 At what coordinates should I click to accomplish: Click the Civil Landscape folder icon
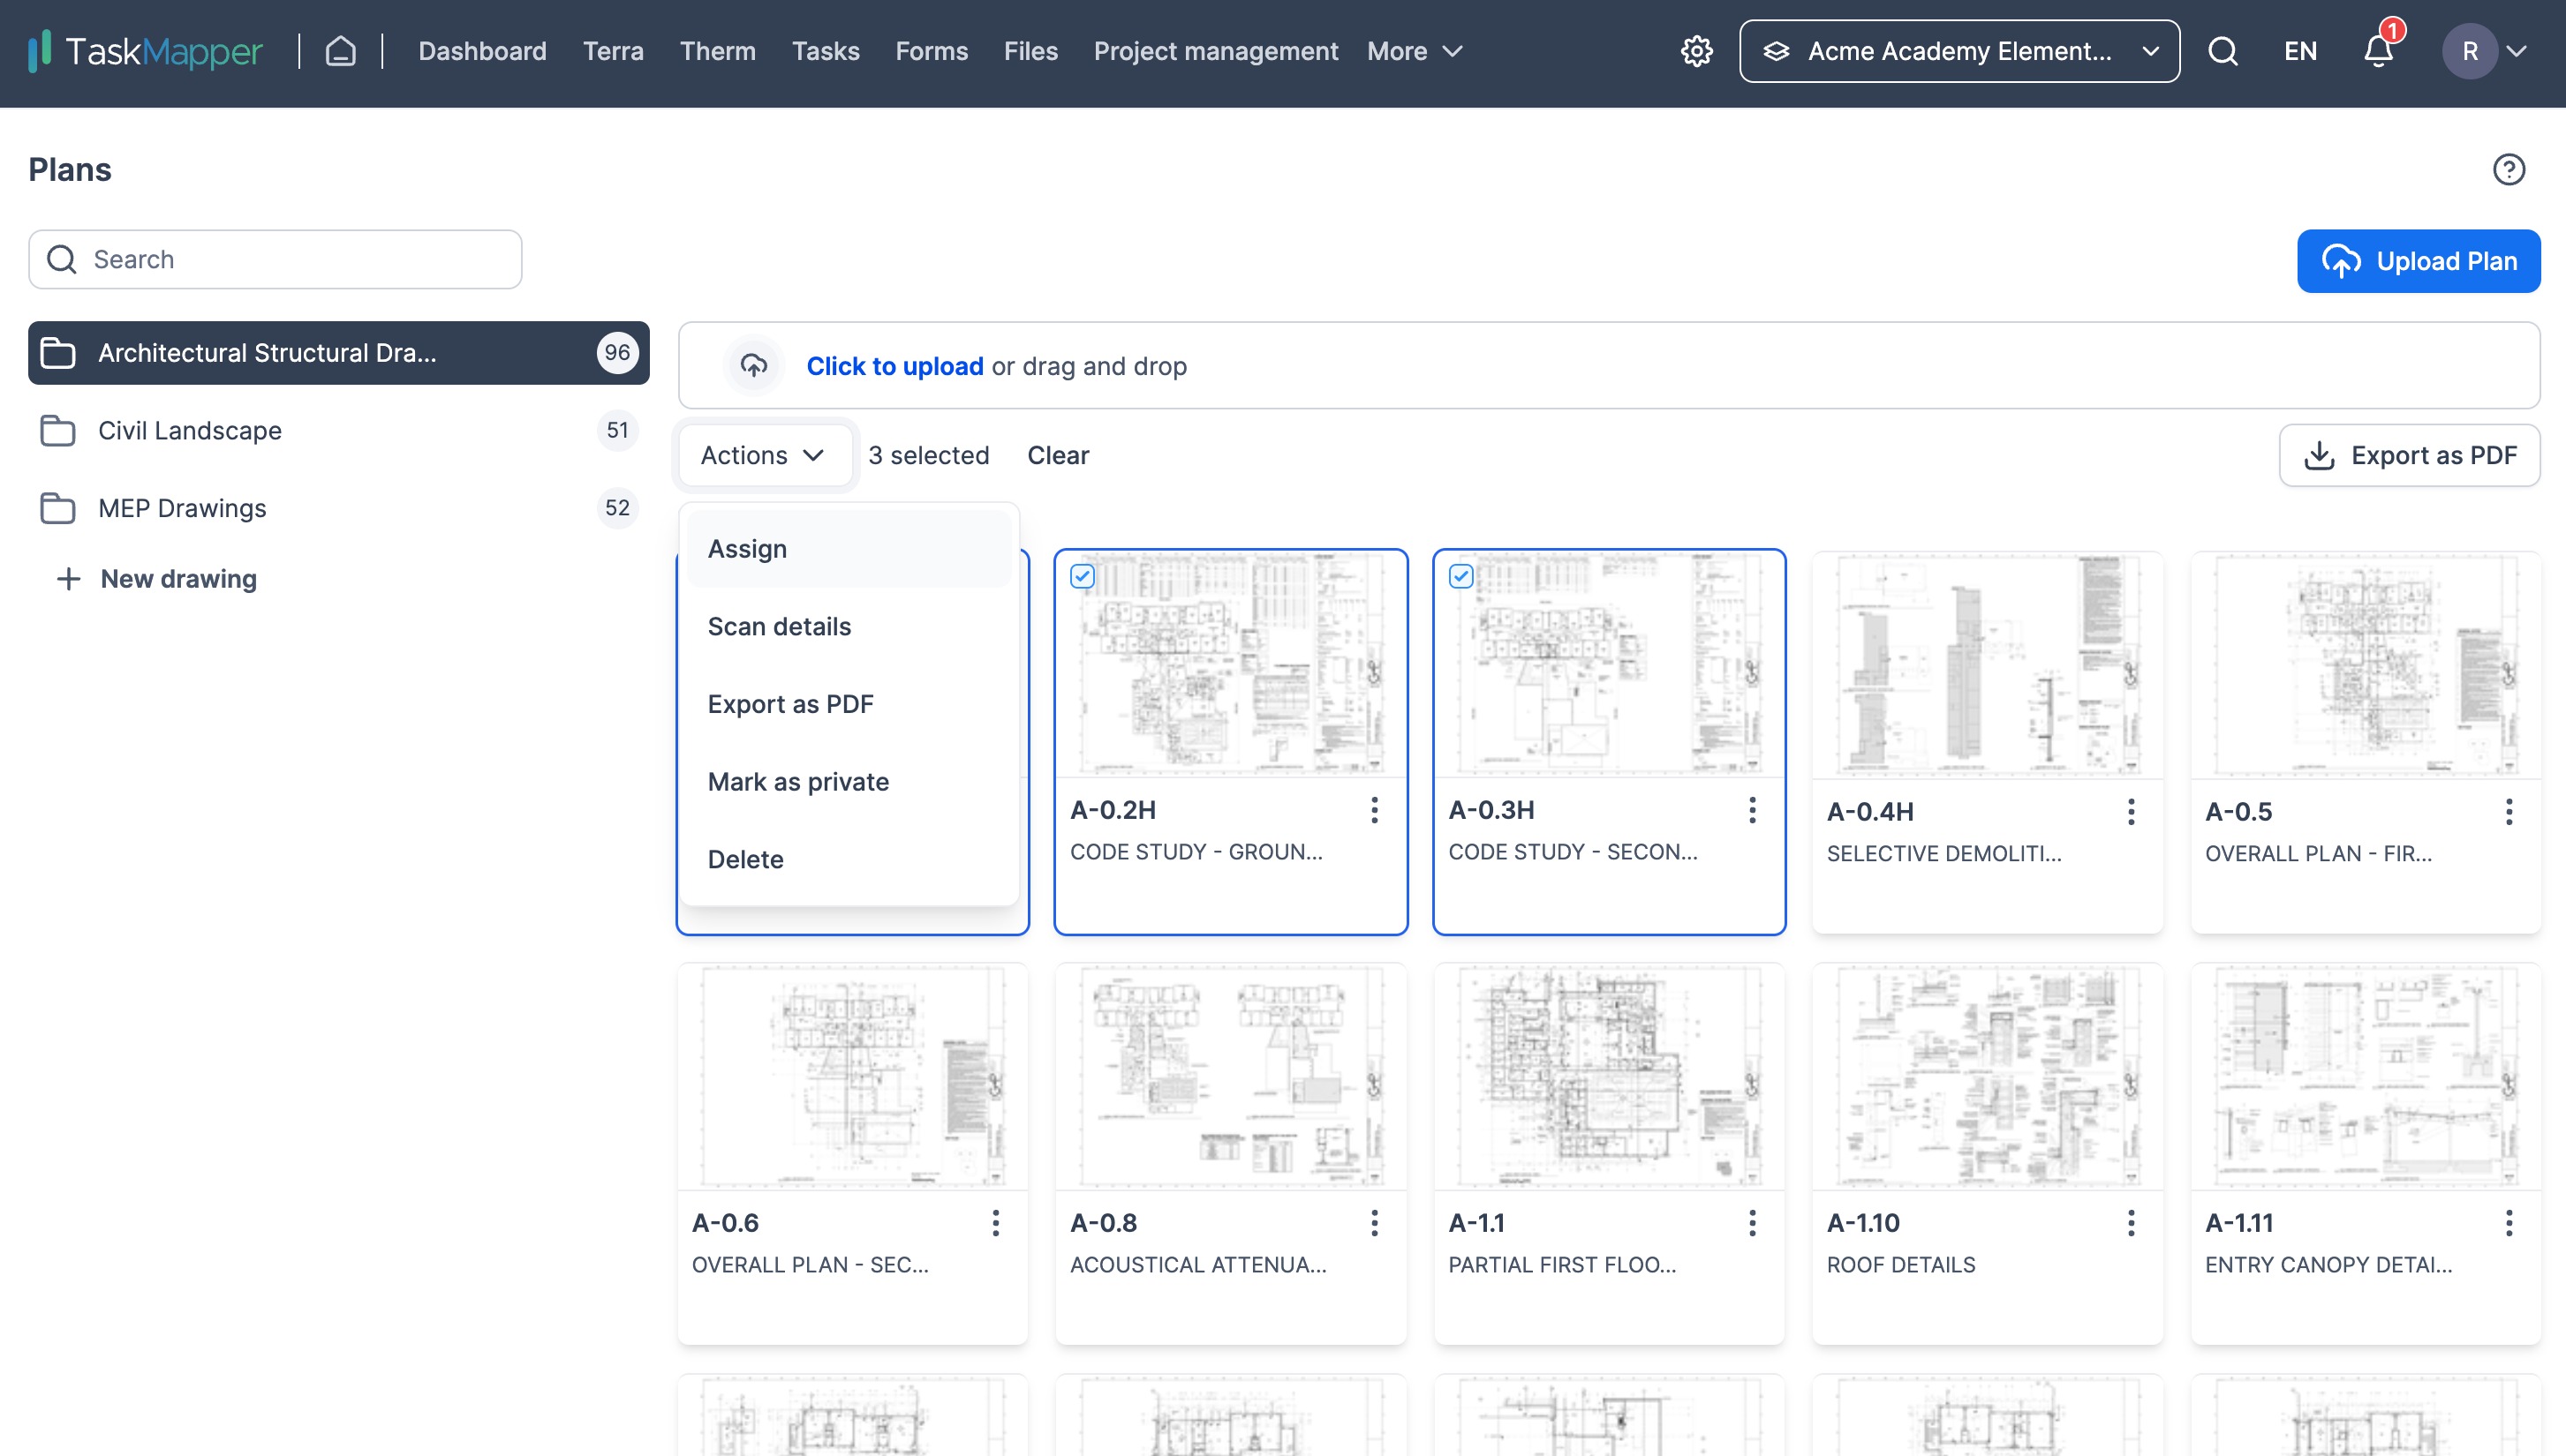(57, 431)
